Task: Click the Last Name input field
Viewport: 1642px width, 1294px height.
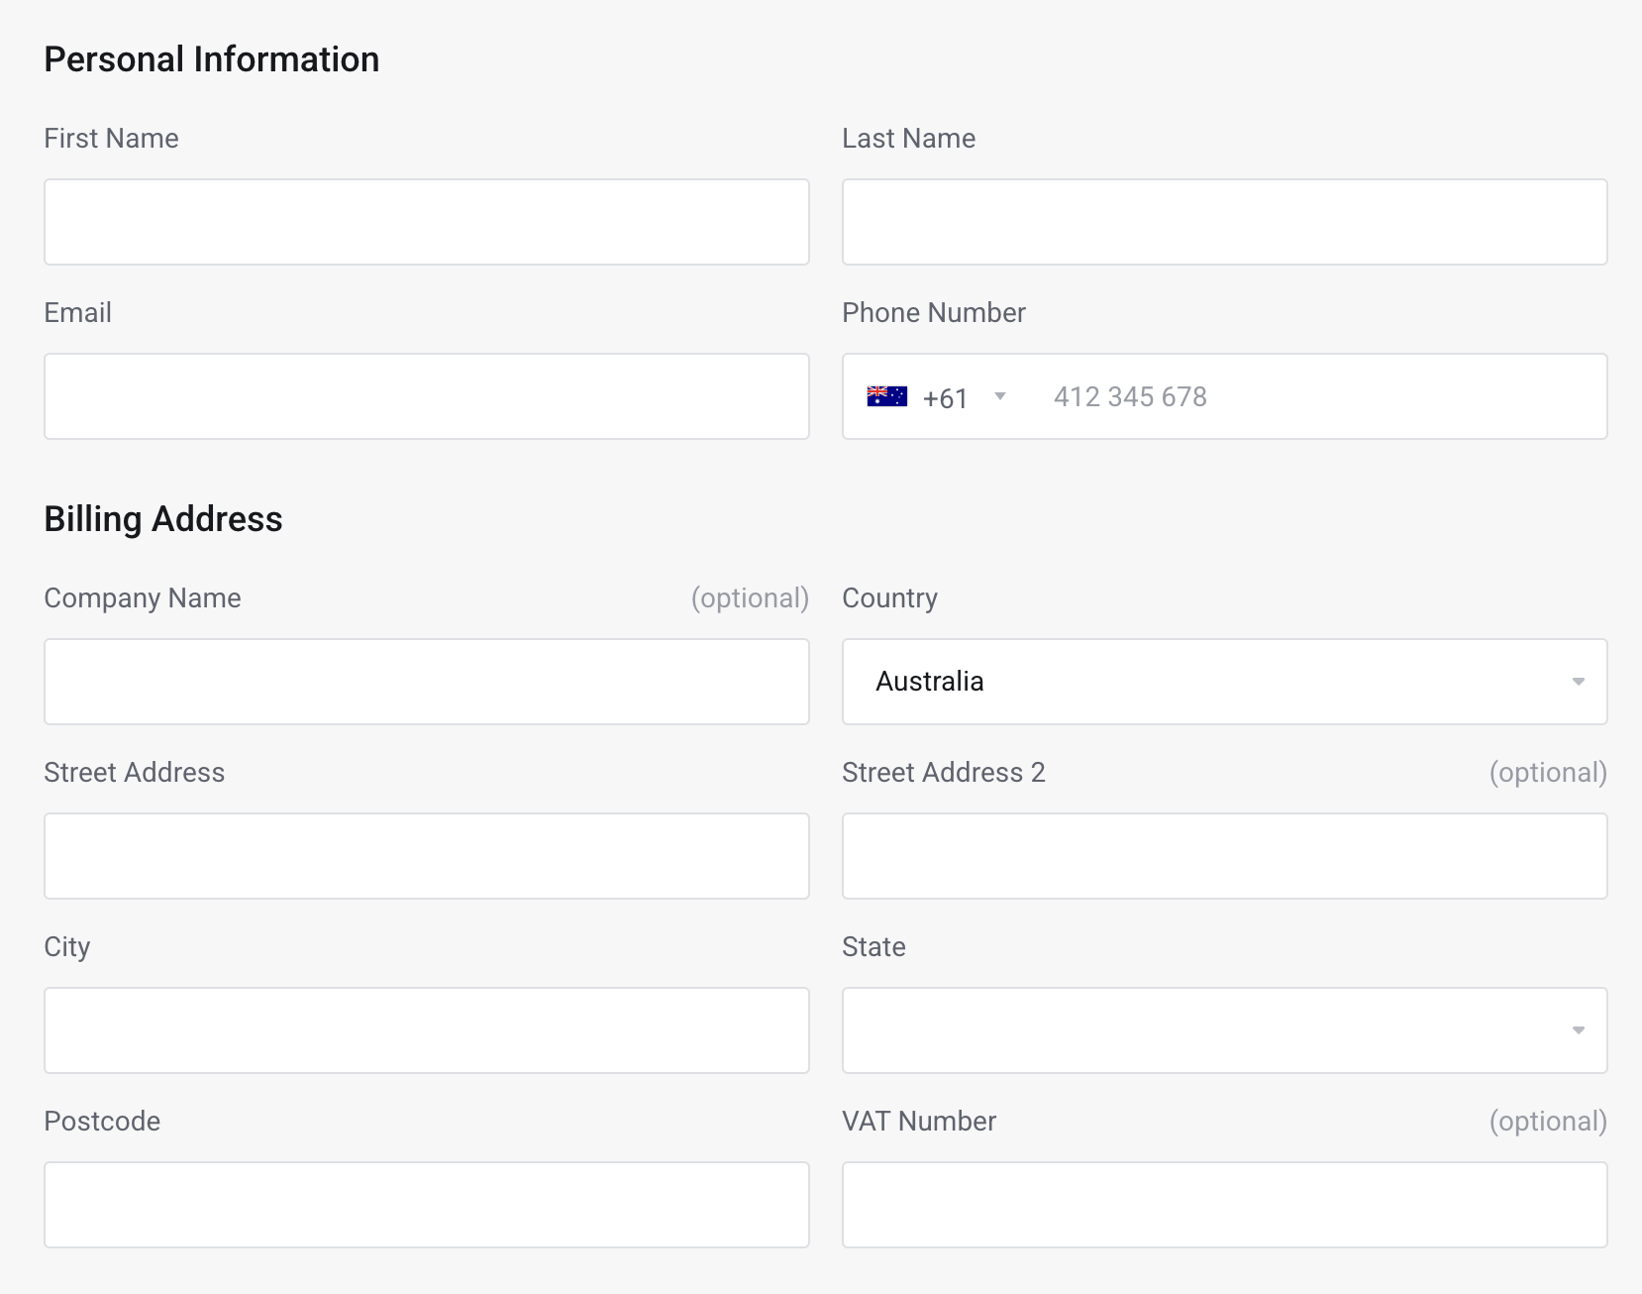Action: coord(1224,222)
